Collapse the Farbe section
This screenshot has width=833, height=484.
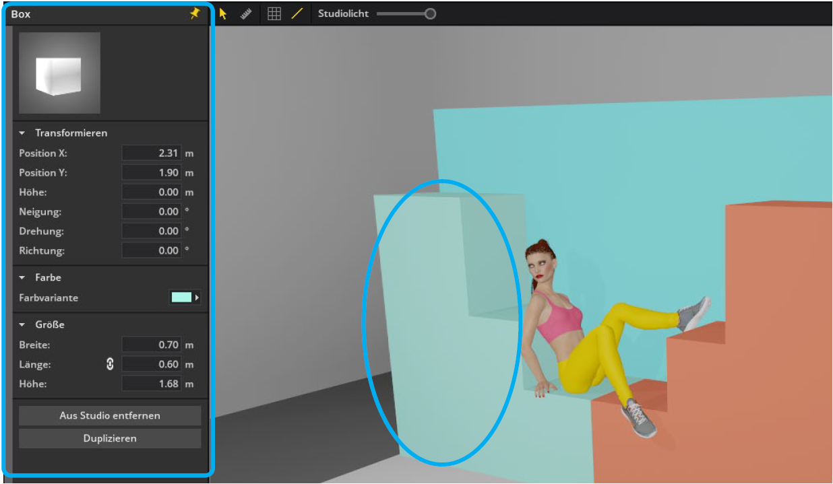click(x=23, y=277)
